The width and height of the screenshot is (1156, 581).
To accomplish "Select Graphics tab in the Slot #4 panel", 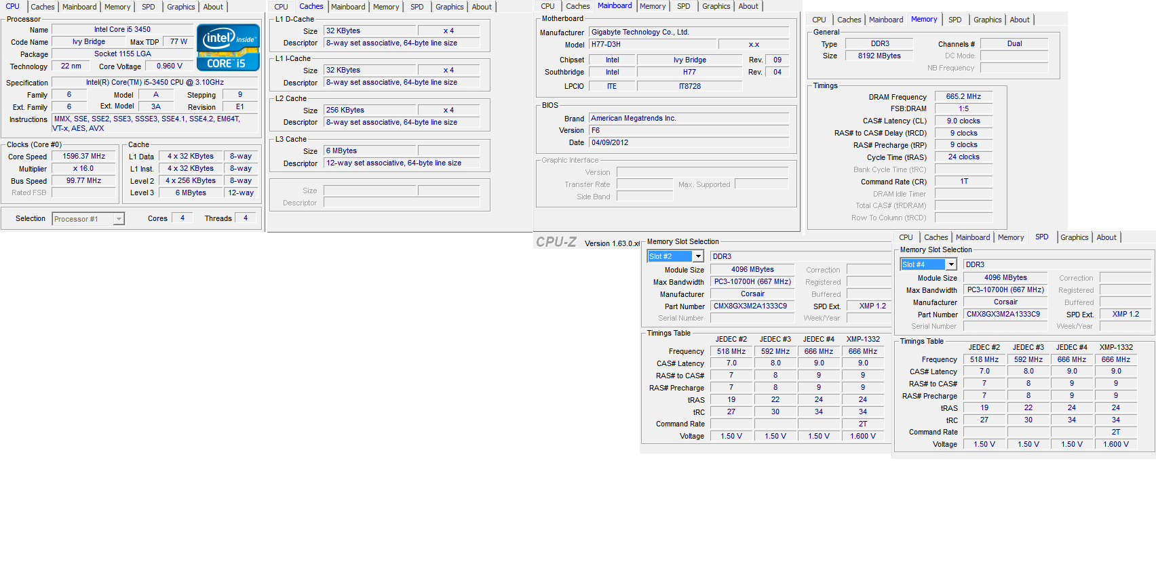I will [1075, 237].
